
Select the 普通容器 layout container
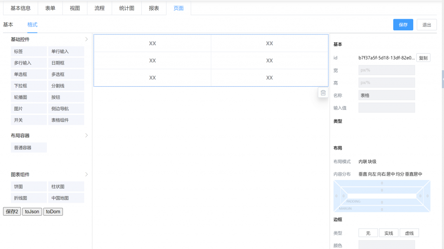(29, 147)
